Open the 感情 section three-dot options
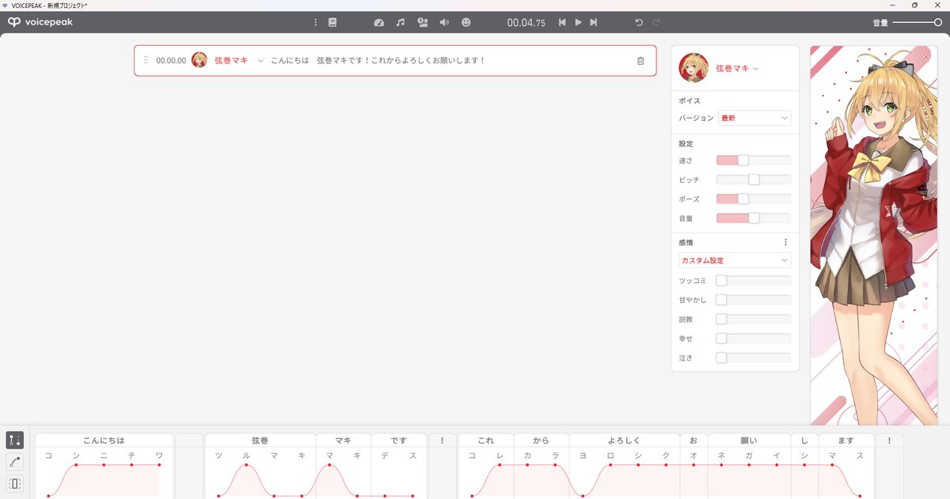 tap(785, 242)
